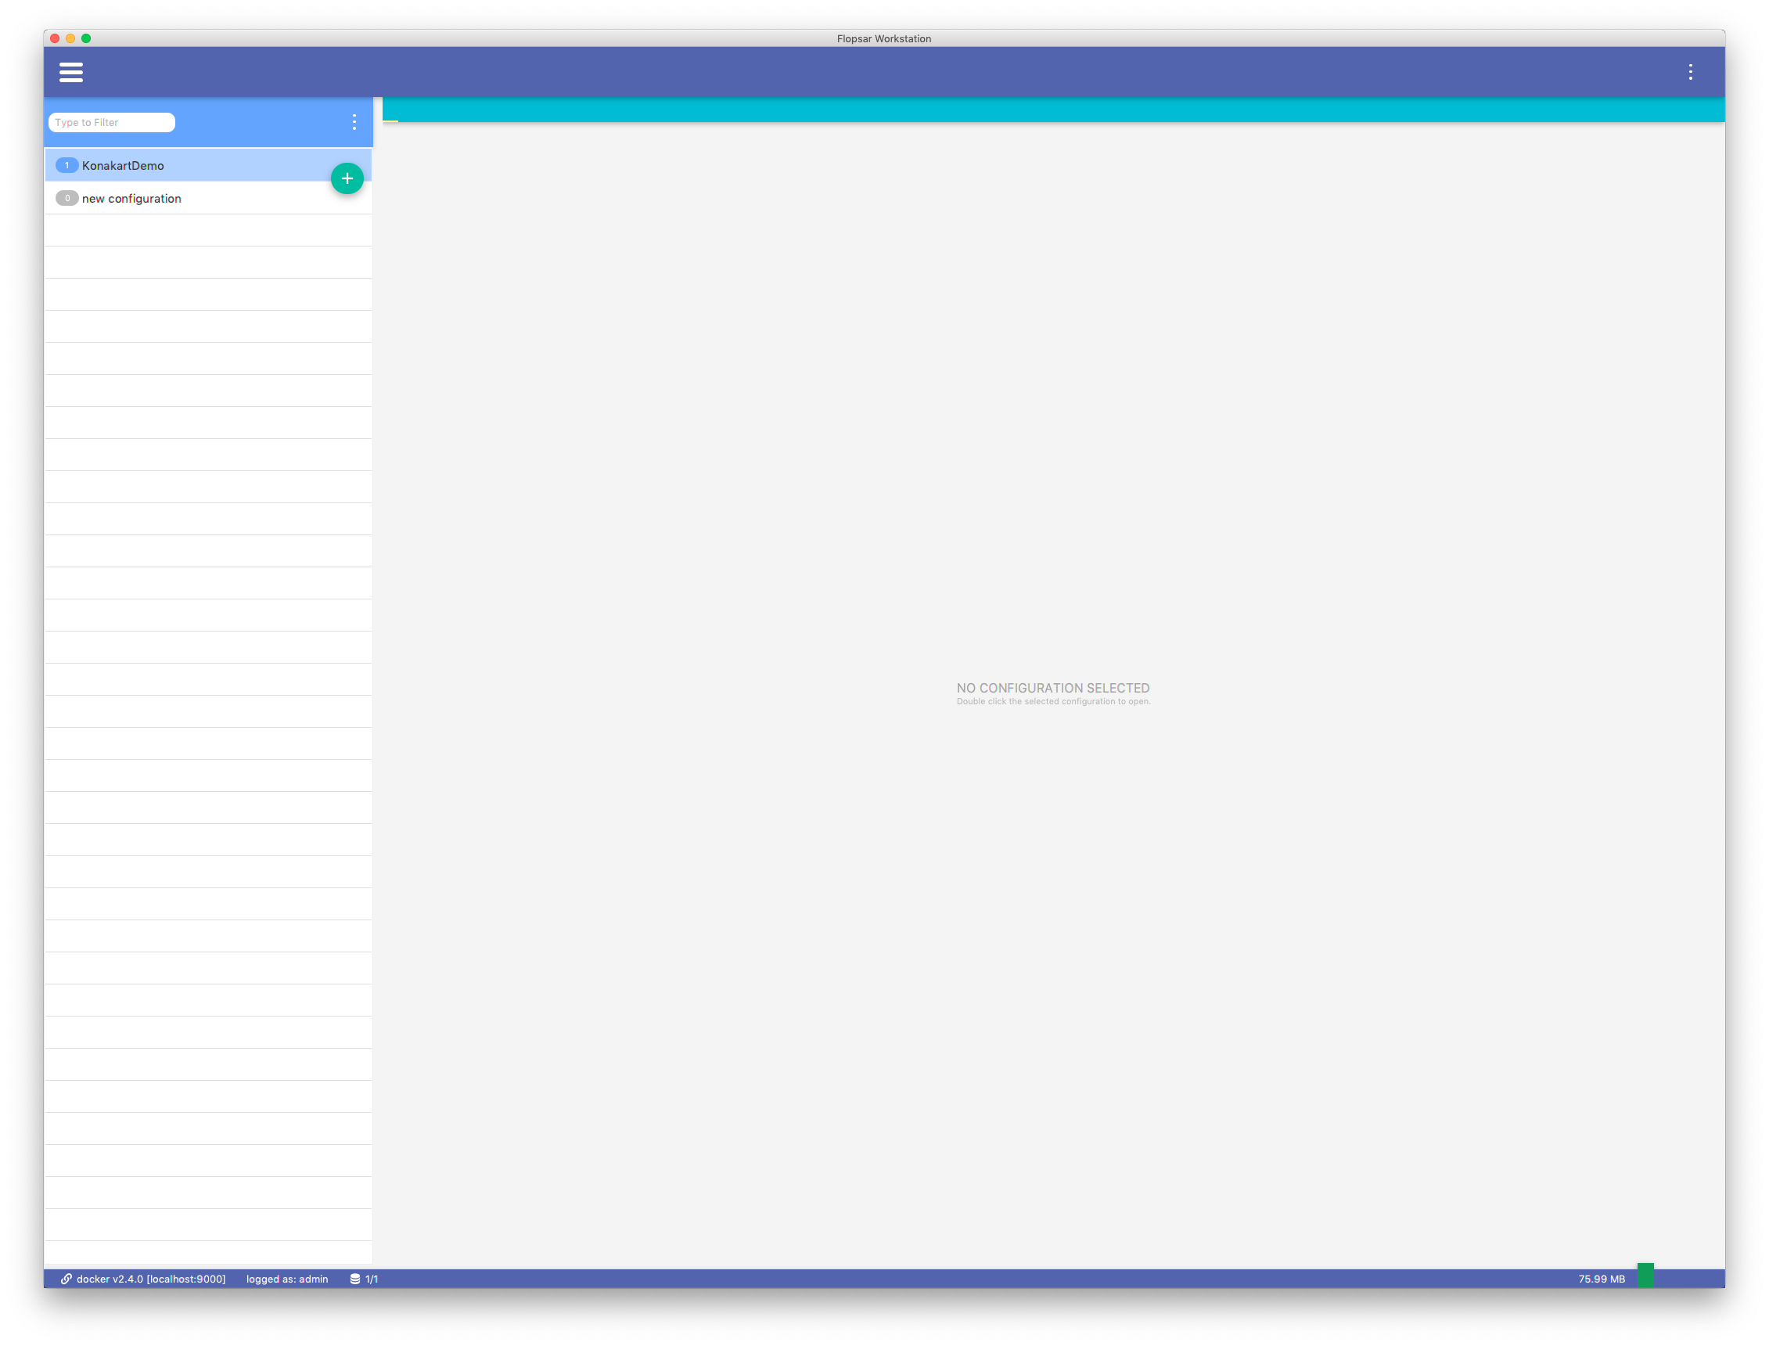Click the macOS green fullscreen button

(x=86, y=38)
